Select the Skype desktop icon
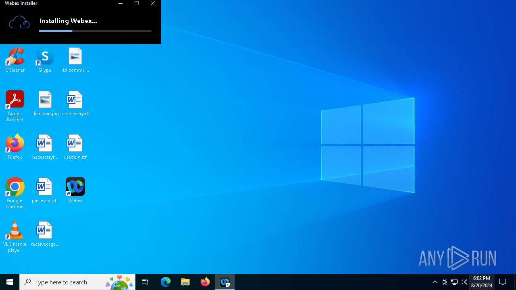516x290 pixels. (x=45, y=60)
